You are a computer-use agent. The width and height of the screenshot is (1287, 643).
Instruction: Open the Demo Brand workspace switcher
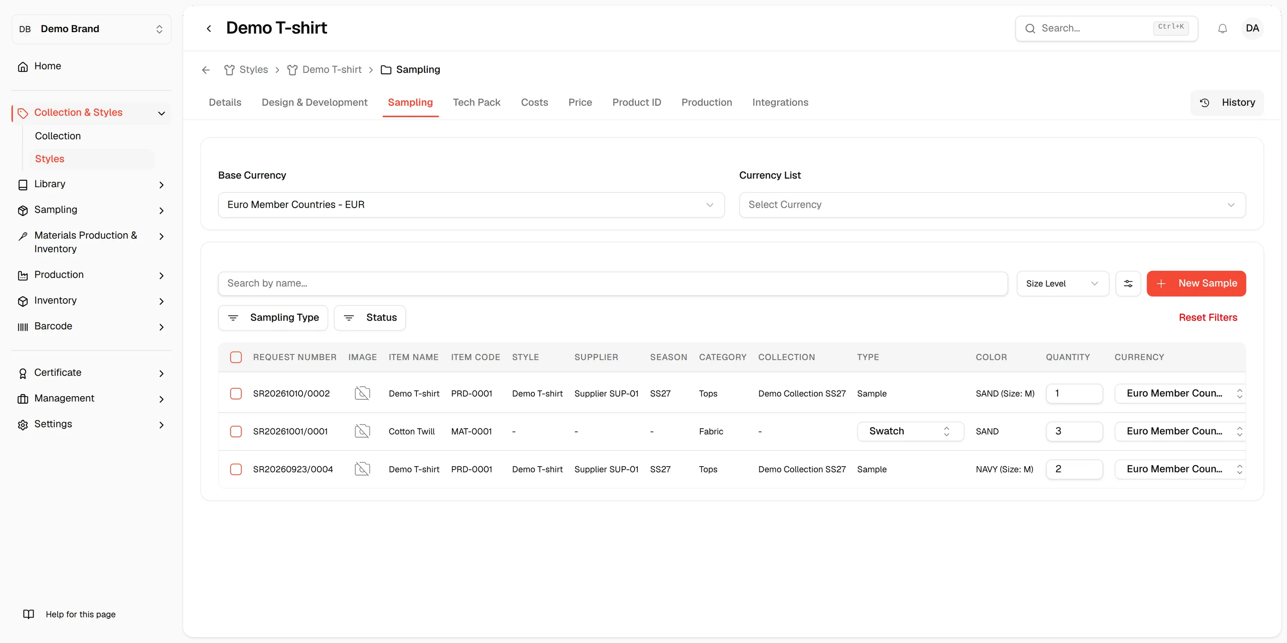click(x=92, y=29)
